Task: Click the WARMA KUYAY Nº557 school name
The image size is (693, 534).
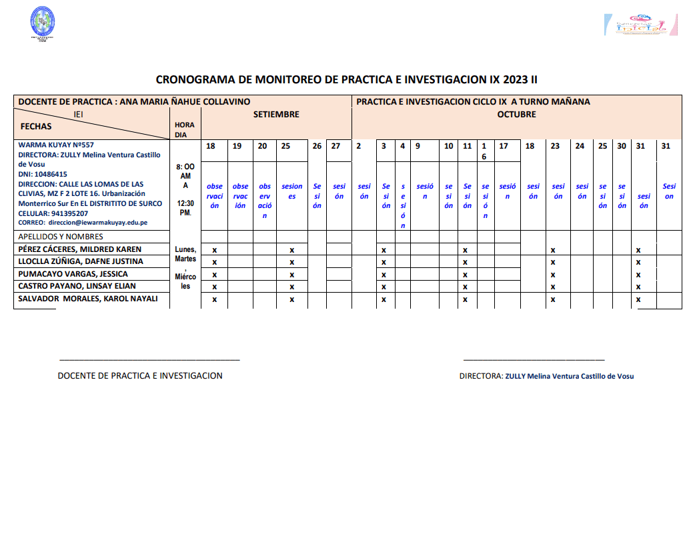Action: (x=56, y=145)
